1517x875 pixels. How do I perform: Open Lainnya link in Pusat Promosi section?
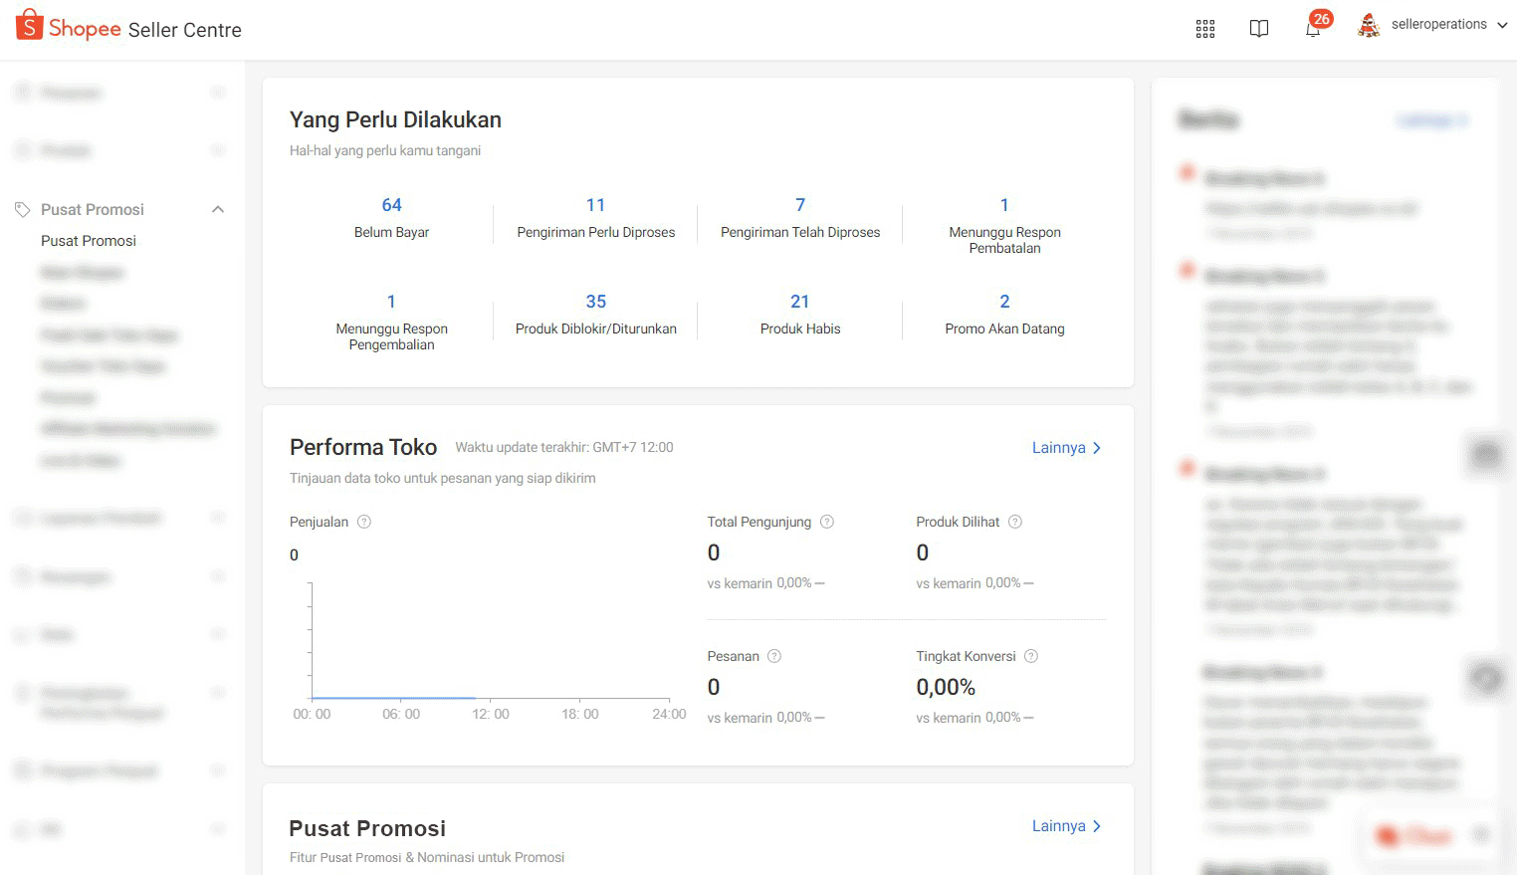pos(1066,826)
